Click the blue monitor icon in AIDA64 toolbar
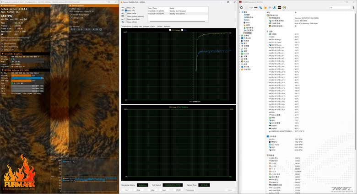Image resolution: width=357 pixels, height=194 pixels. pyautogui.click(x=260, y=7)
